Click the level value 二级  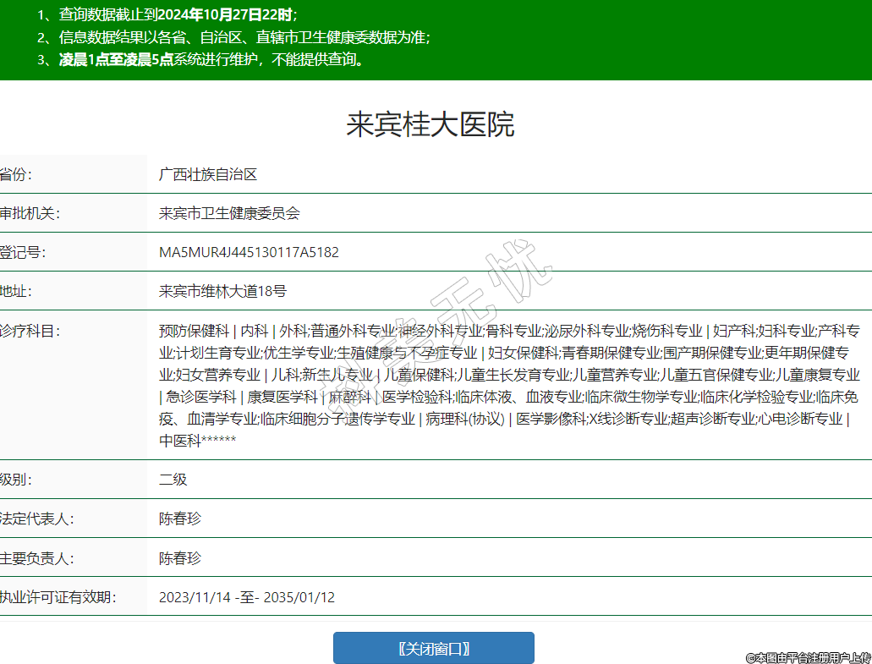tap(173, 480)
